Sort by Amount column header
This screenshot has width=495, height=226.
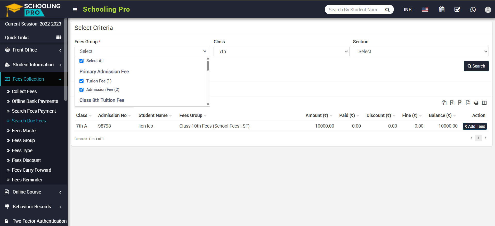[319, 115]
